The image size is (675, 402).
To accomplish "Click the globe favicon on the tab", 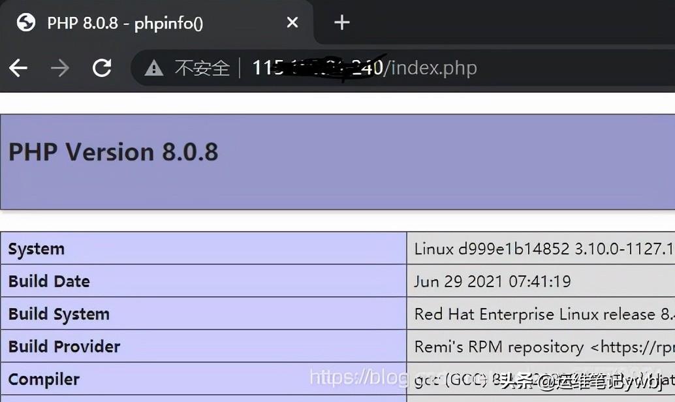I will [26, 22].
